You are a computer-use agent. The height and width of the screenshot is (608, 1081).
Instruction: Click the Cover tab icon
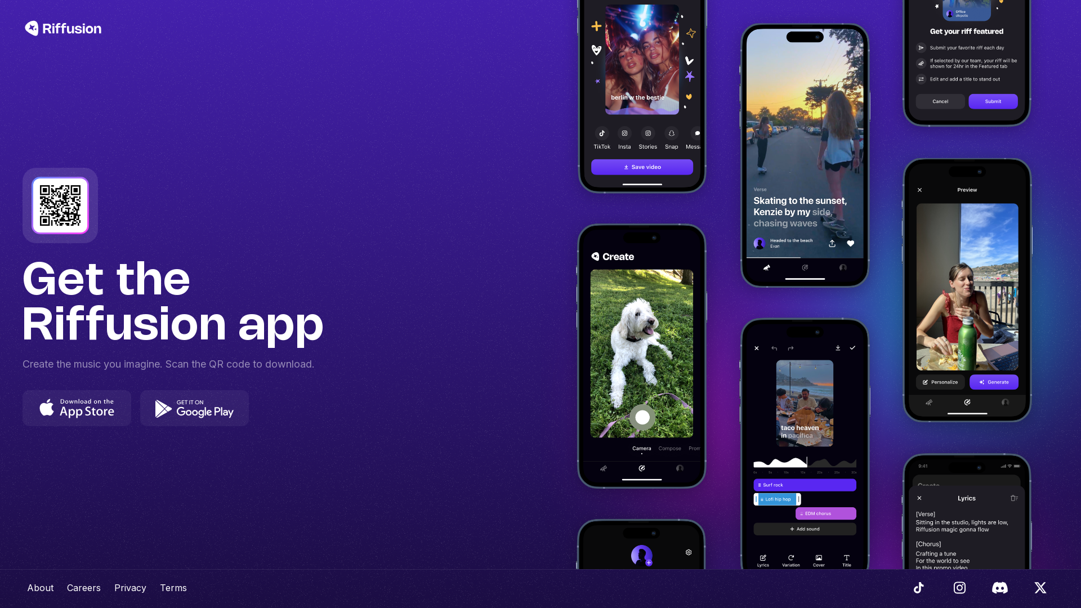[818, 557]
